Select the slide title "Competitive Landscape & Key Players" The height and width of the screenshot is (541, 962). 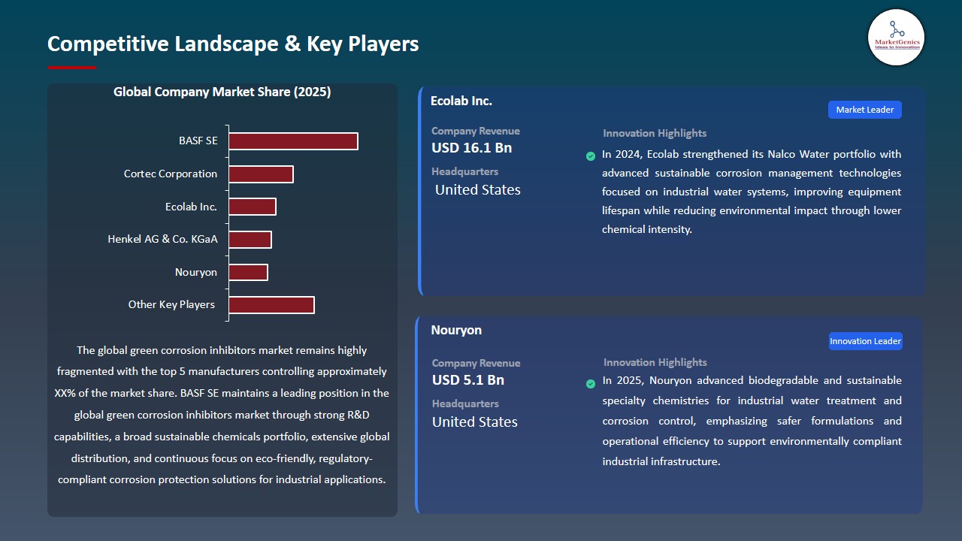tap(233, 44)
